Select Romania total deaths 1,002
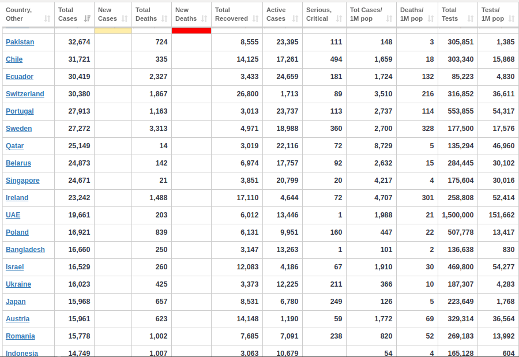Image resolution: width=519 pixels, height=357 pixels. point(158,336)
